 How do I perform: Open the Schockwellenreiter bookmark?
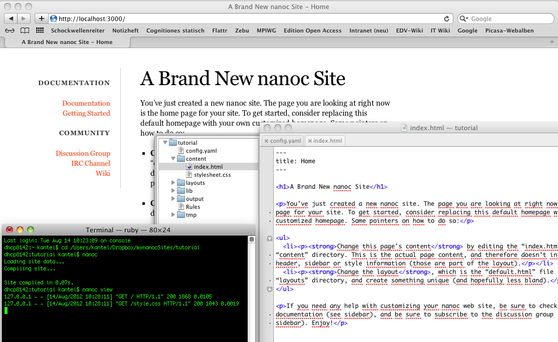78,31
